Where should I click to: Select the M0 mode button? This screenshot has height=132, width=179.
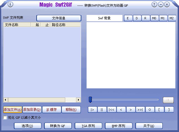pos(154,18)
